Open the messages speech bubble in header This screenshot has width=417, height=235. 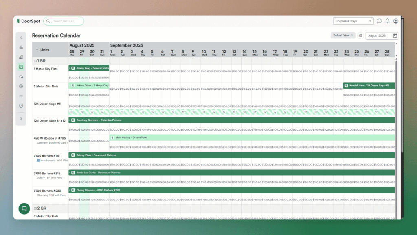click(x=380, y=21)
